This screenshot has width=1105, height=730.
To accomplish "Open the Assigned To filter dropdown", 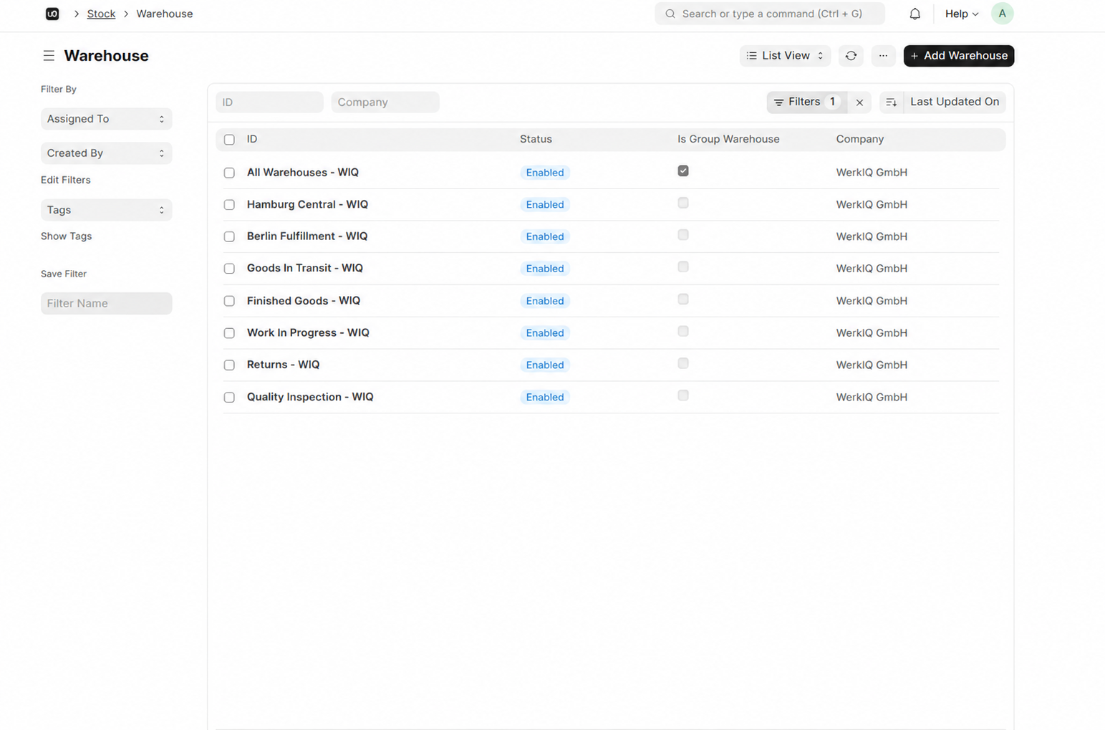I will (106, 119).
